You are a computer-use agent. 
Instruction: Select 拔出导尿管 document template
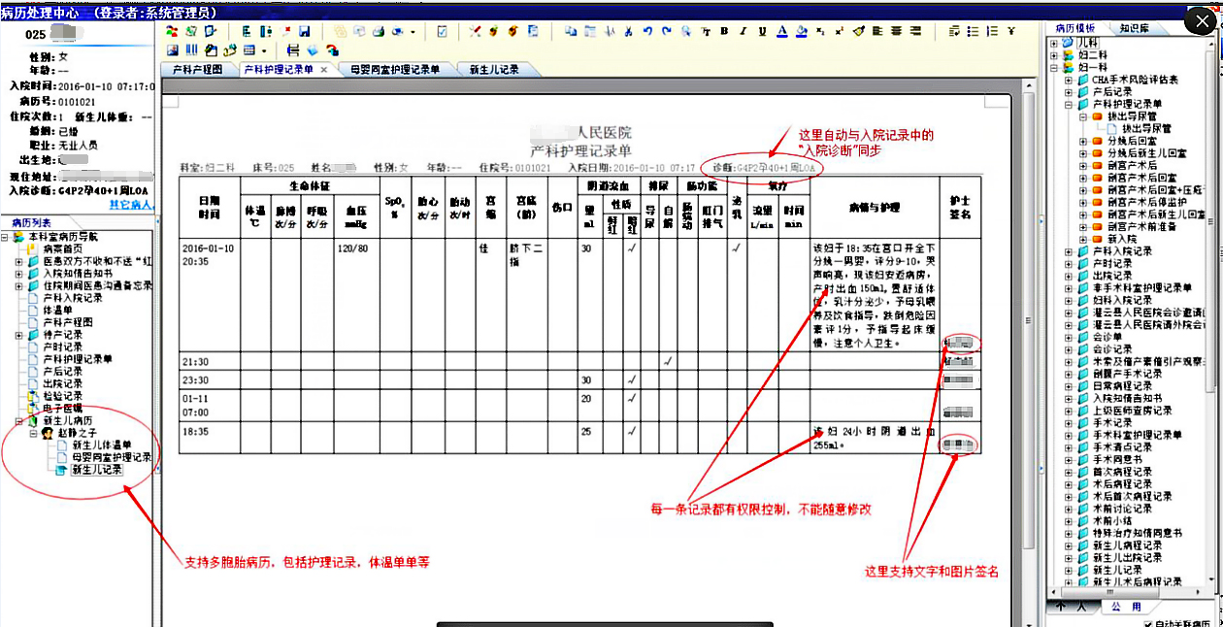(x=1146, y=128)
